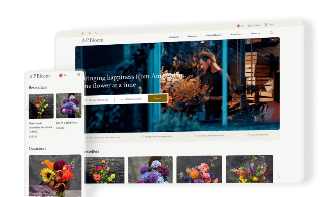Switch language via En label on tablet
This screenshot has width=328, height=197.
242,26
